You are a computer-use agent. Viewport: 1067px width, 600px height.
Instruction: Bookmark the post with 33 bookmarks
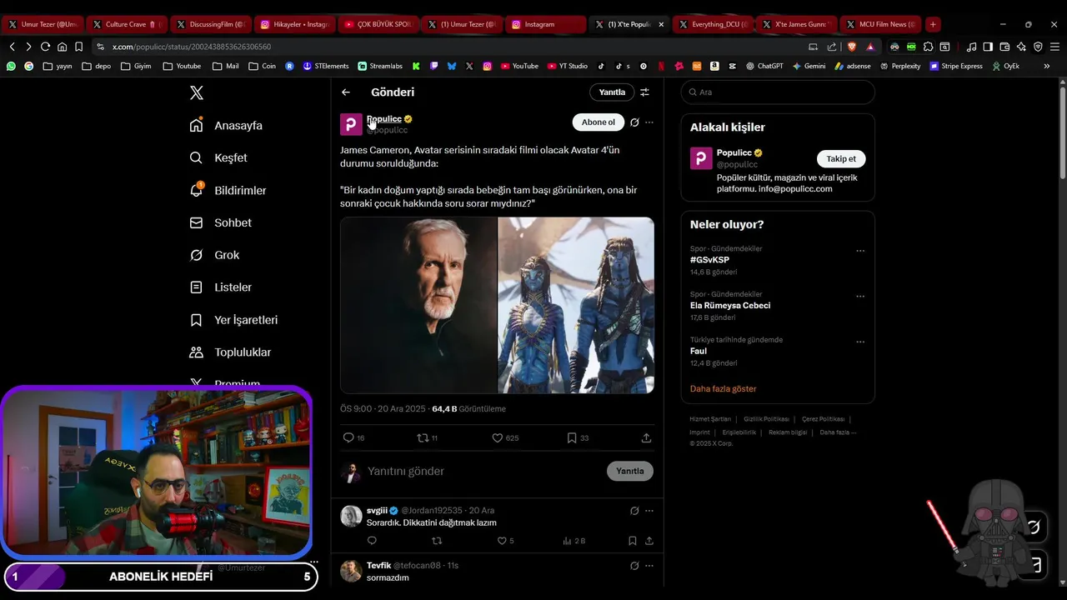tap(572, 437)
